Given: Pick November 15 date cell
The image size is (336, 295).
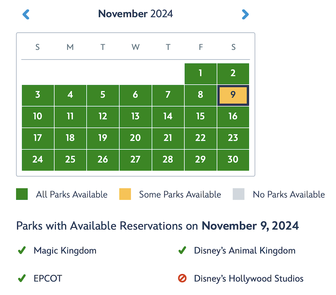Looking at the screenshot, I should point(200,117).
